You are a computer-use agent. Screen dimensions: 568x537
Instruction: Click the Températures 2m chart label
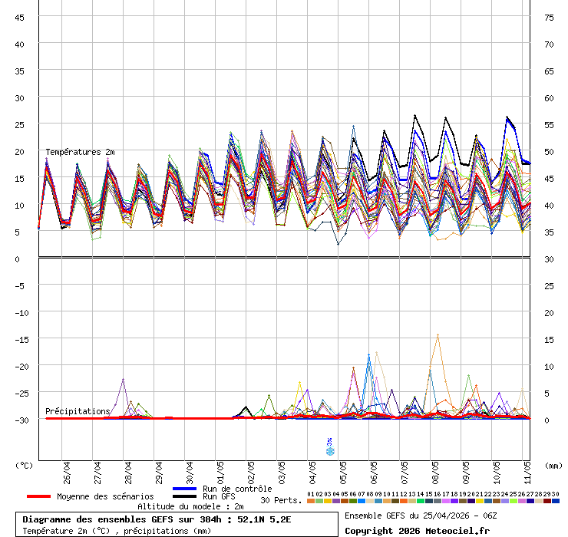point(80,152)
